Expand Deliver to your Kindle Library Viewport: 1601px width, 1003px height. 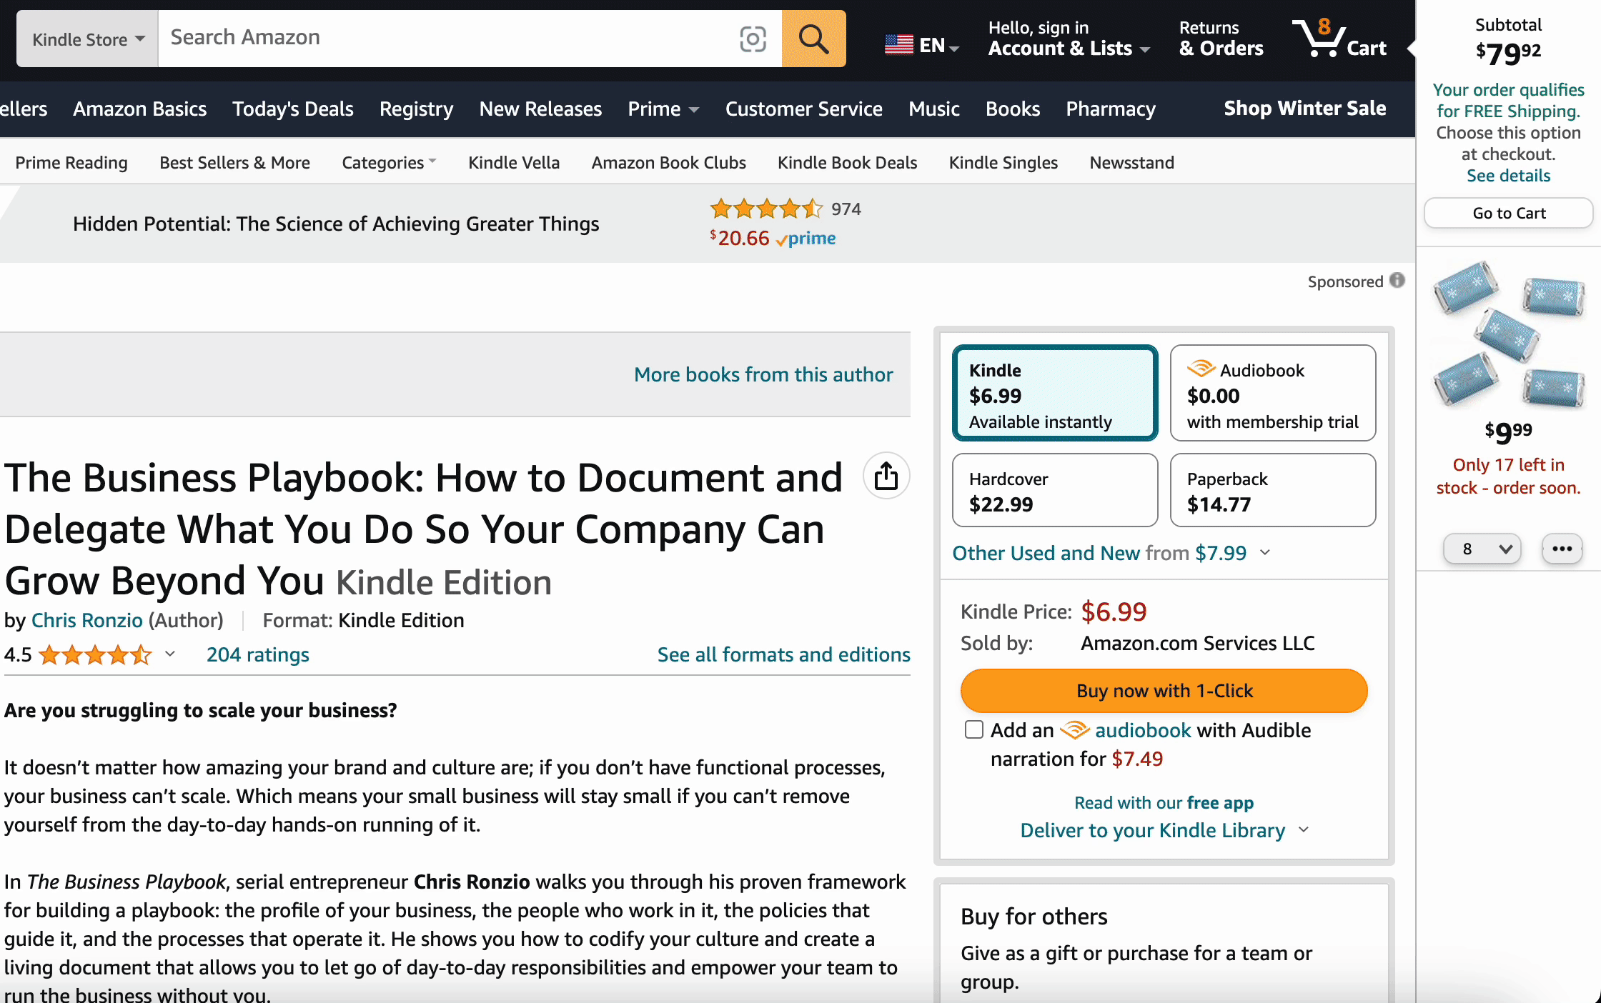point(1164,830)
